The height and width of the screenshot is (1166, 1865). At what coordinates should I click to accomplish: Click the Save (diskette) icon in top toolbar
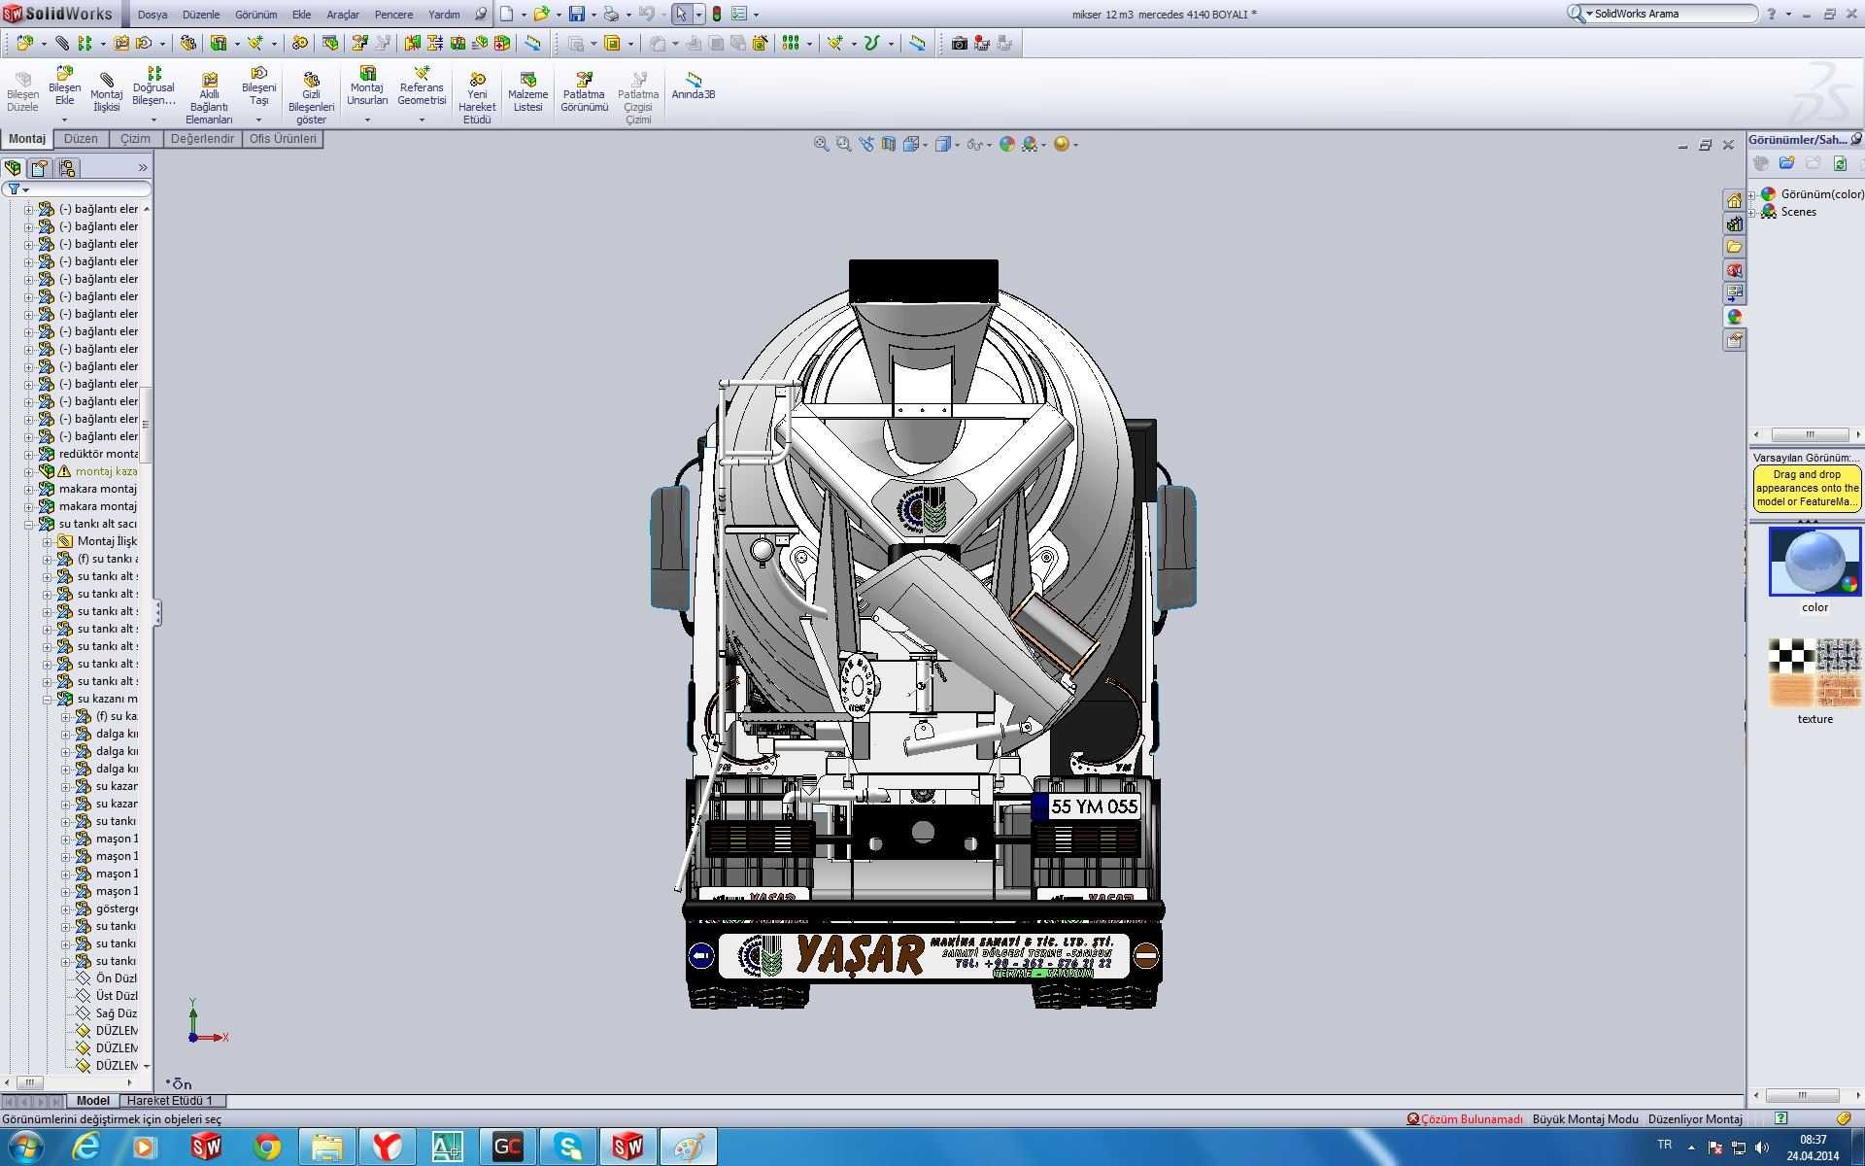(577, 14)
